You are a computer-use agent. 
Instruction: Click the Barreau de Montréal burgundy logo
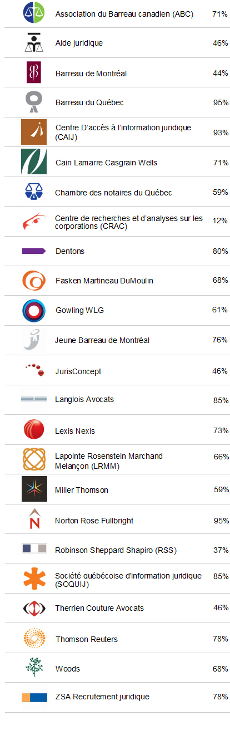click(x=34, y=72)
